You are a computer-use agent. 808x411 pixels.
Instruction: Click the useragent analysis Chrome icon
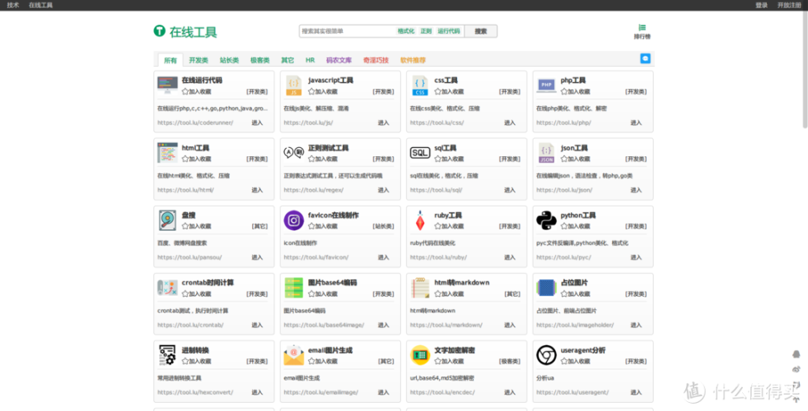pyautogui.click(x=546, y=355)
